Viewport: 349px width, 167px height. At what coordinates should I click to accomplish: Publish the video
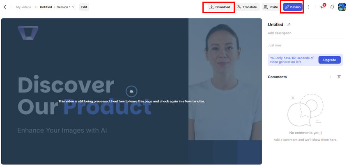pyautogui.click(x=293, y=7)
